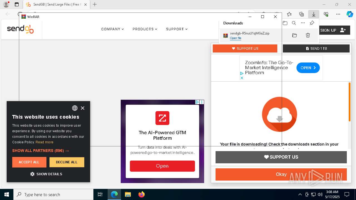Show the zip download in folder

coord(295,35)
